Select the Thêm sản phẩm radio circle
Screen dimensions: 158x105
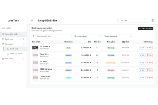click(8, 54)
